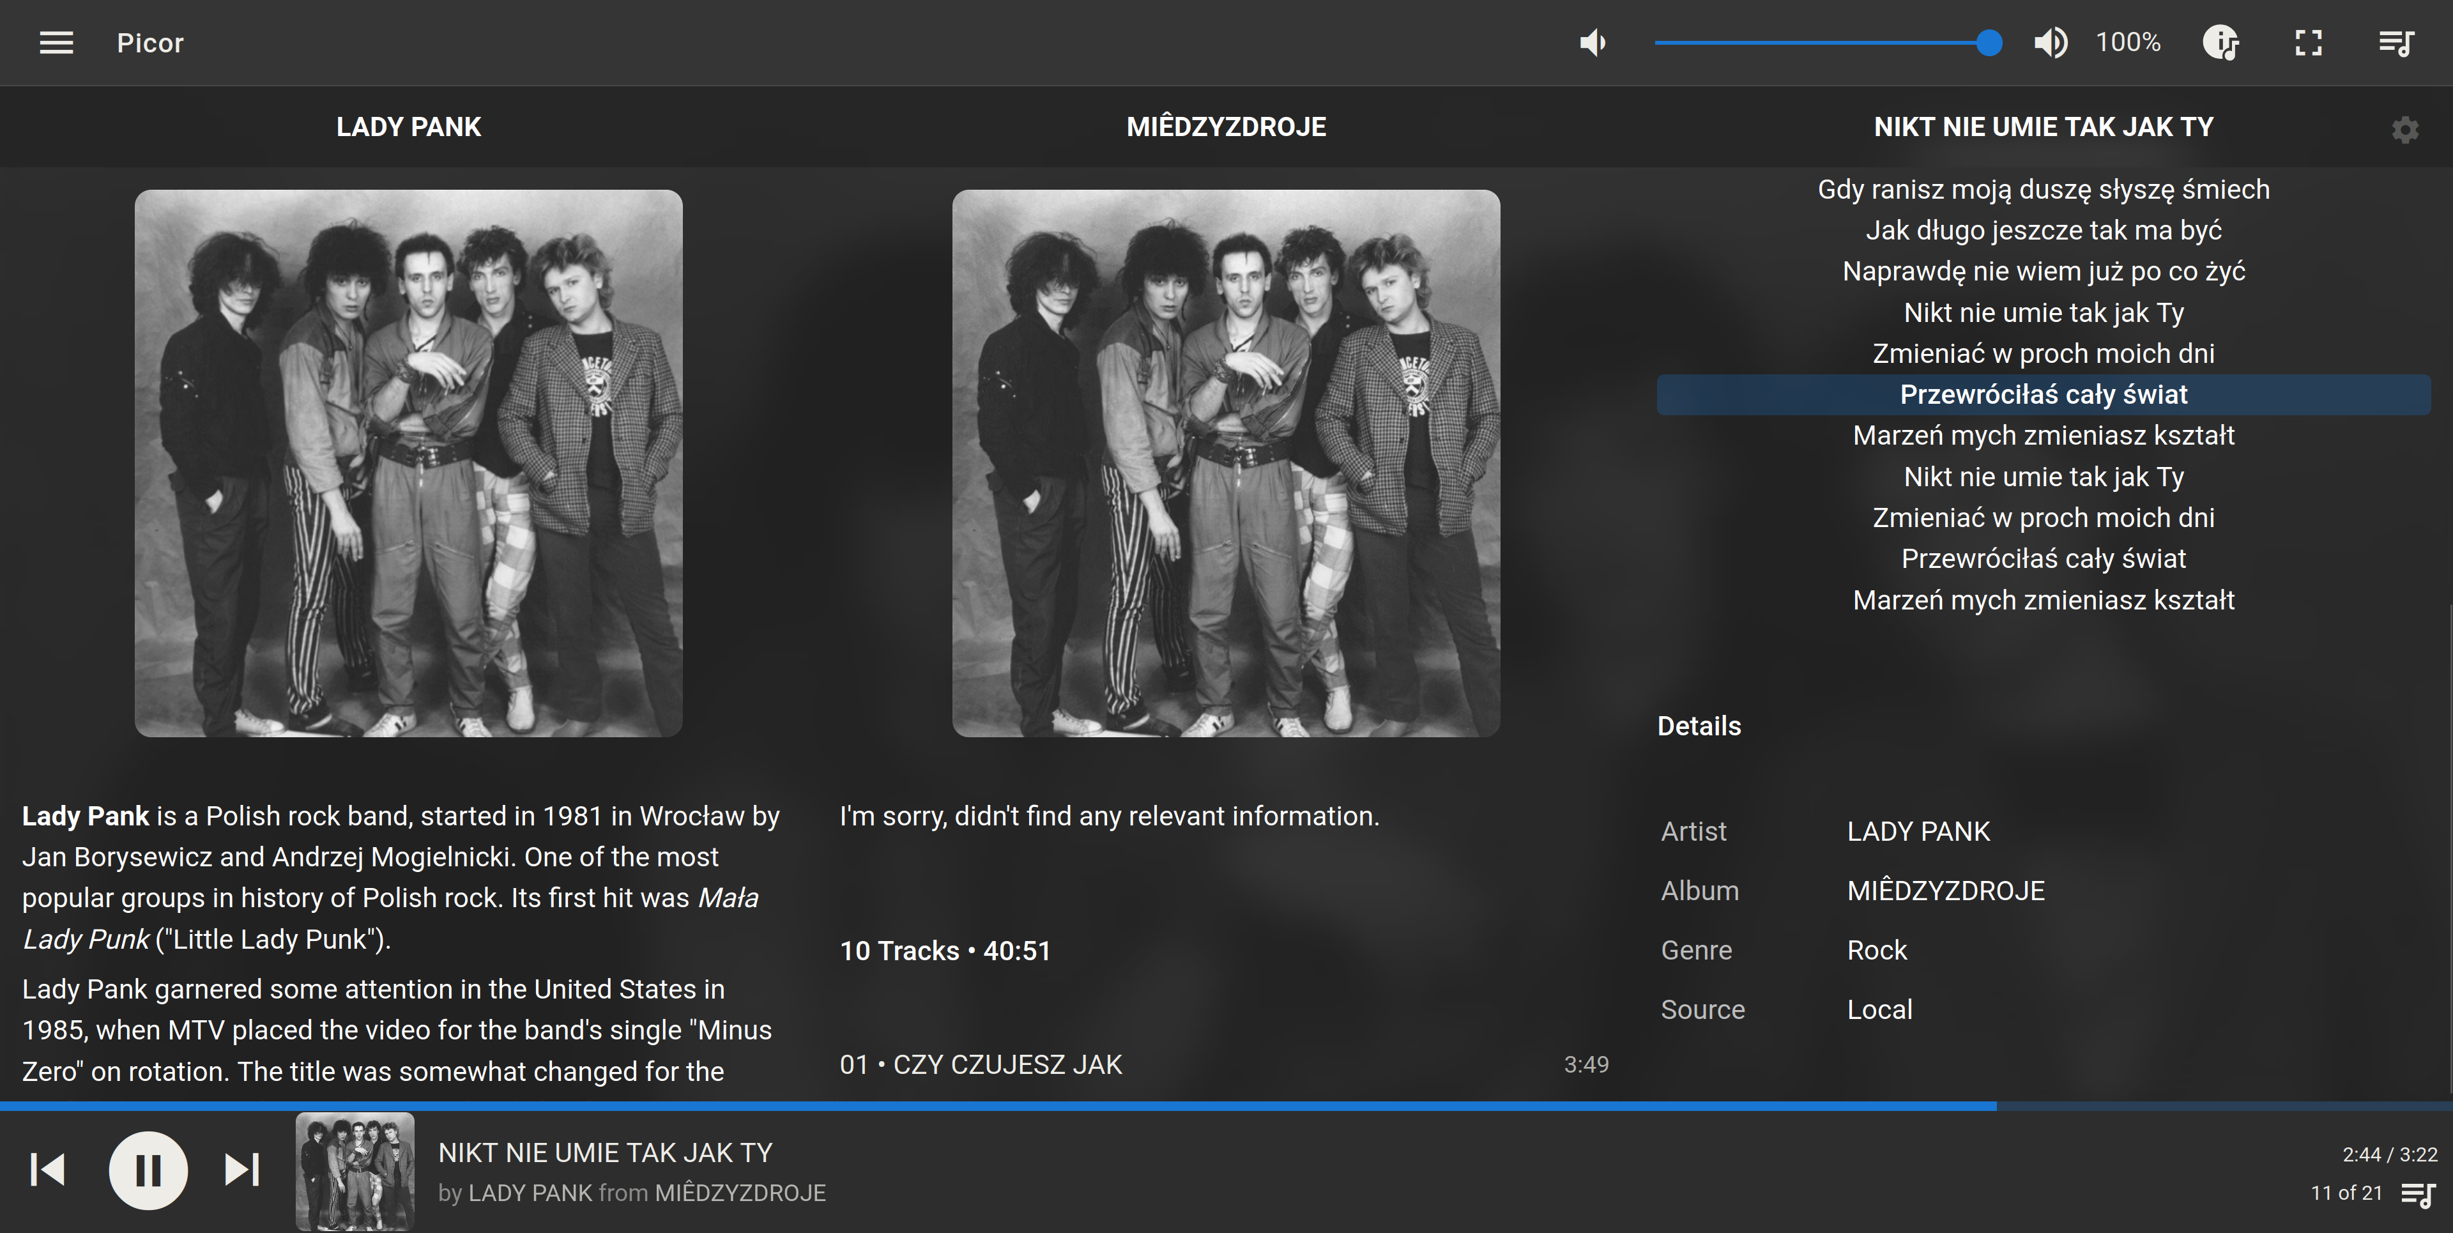Click LADY PANK artist value in Details
The height and width of the screenshot is (1233, 2453).
(x=1918, y=831)
